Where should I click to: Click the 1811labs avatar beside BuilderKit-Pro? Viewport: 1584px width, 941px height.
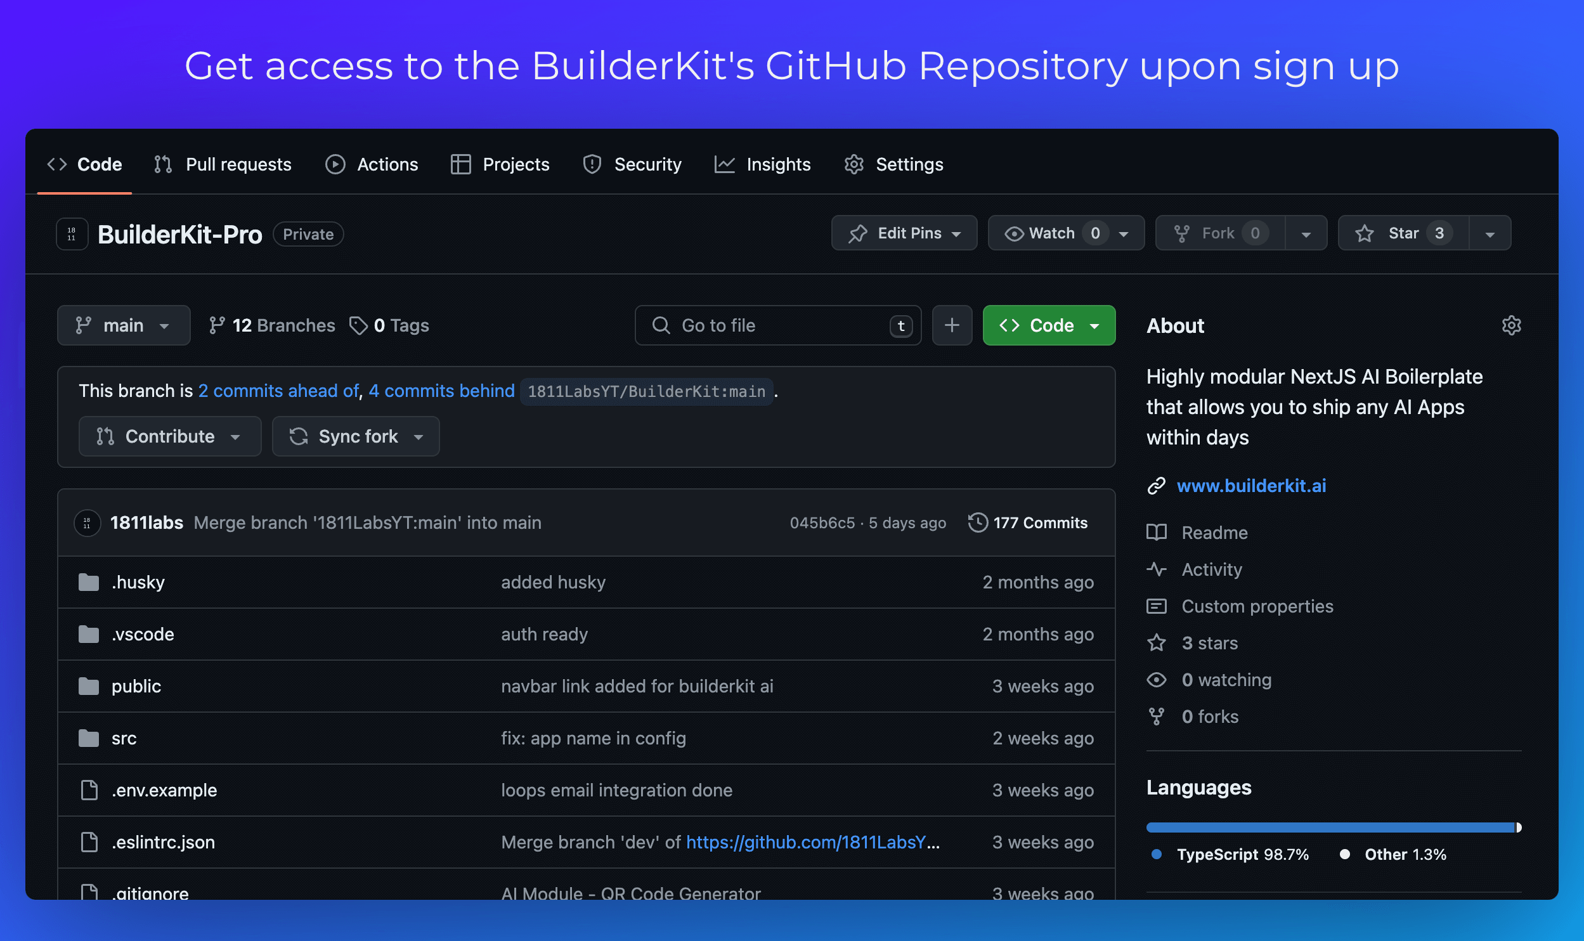(x=72, y=234)
